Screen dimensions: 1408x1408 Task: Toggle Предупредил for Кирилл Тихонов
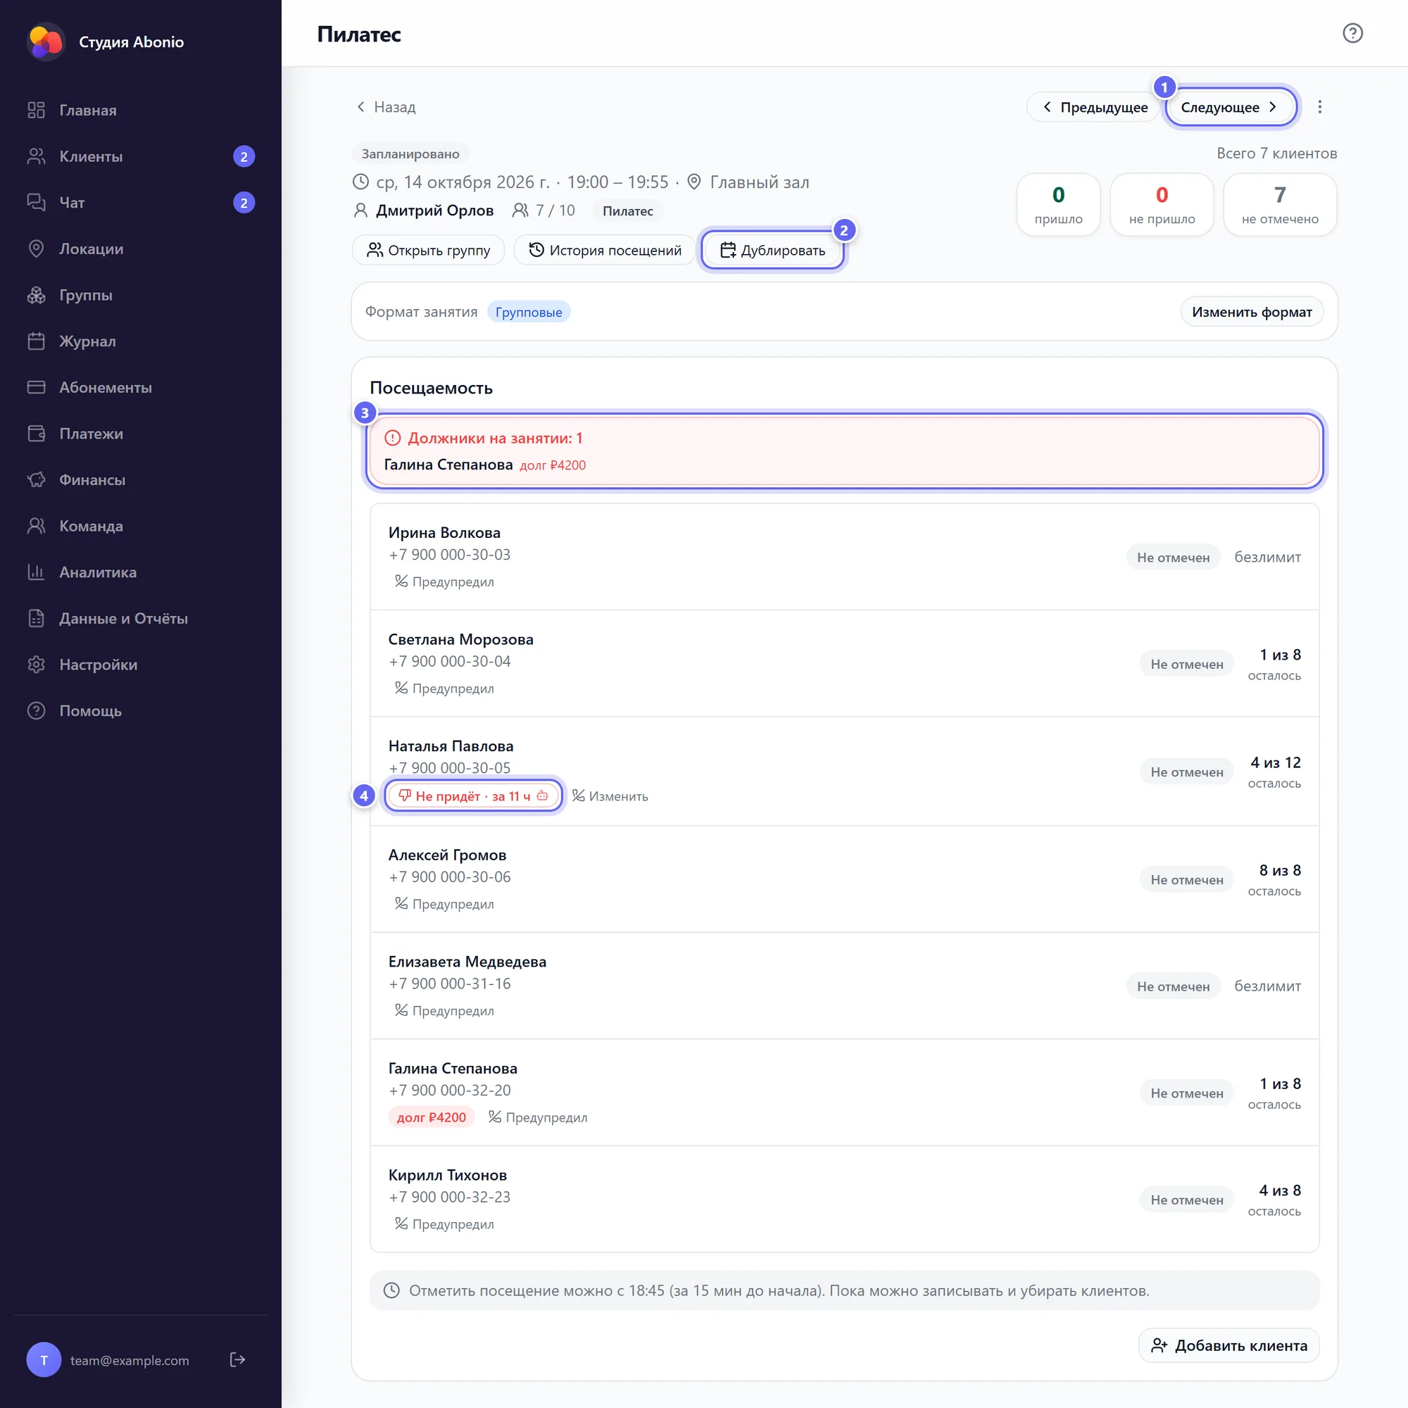tap(444, 1224)
